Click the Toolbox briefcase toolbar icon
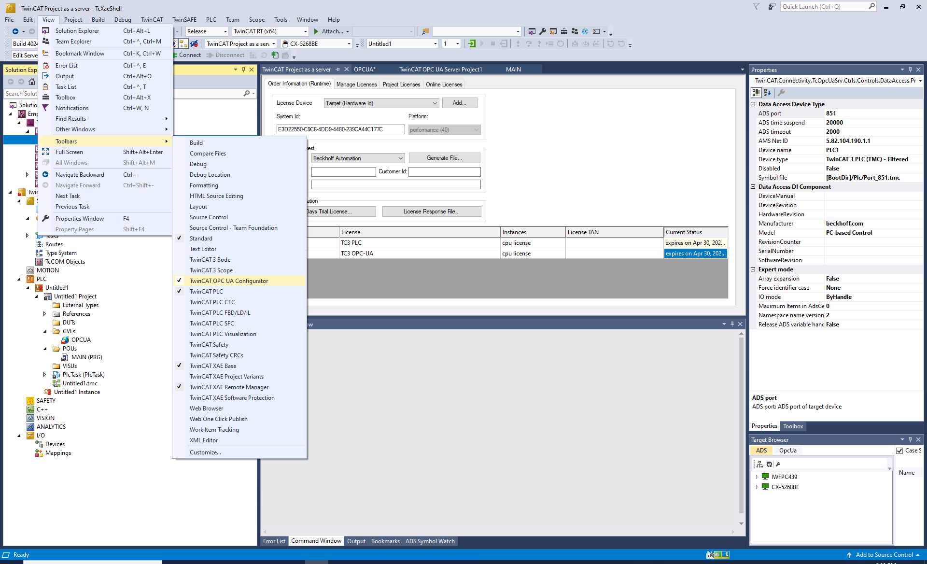The width and height of the screenshot is (927, 564). [563, 31]
